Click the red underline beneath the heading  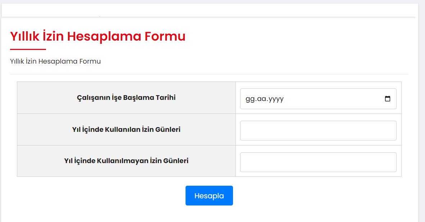click(x=28, y=49)
